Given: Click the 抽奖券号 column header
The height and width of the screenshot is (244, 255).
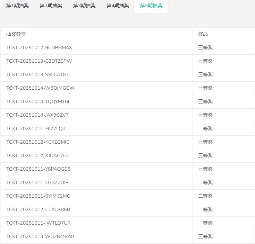Looking at the screenshot, I should pyautogui.click(x=16, y=34).
